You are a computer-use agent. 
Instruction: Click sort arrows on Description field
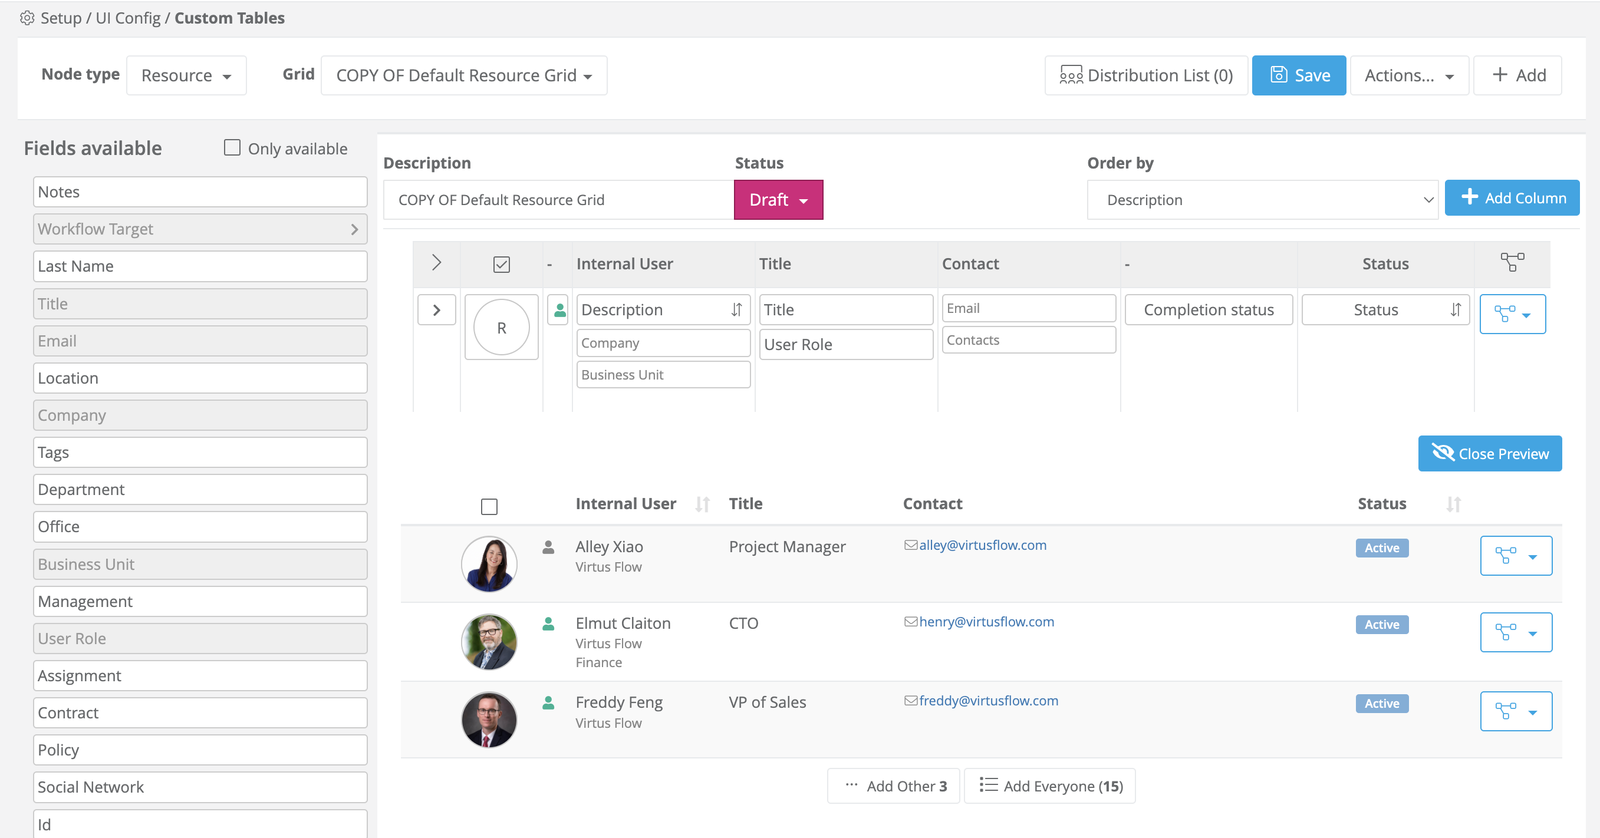[736, 310]
